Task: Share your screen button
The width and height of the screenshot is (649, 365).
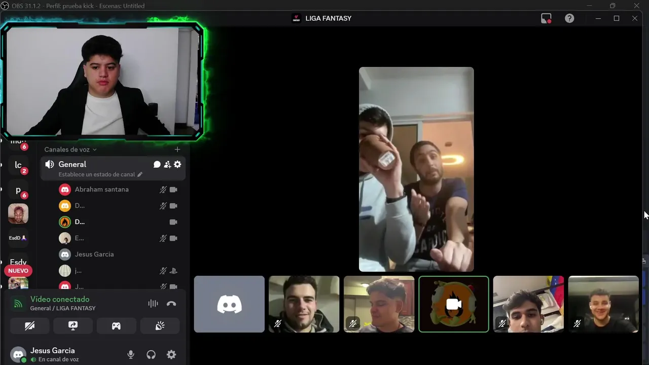Action: click(x=73, y=326)
